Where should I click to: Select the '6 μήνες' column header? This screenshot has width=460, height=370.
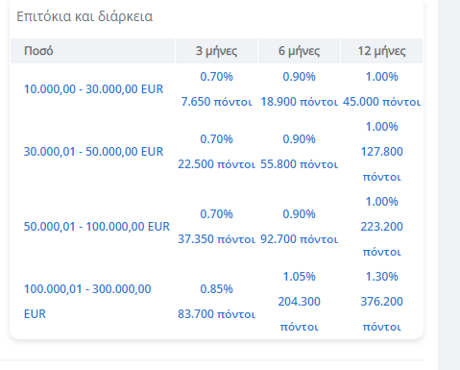coord(299,51)
